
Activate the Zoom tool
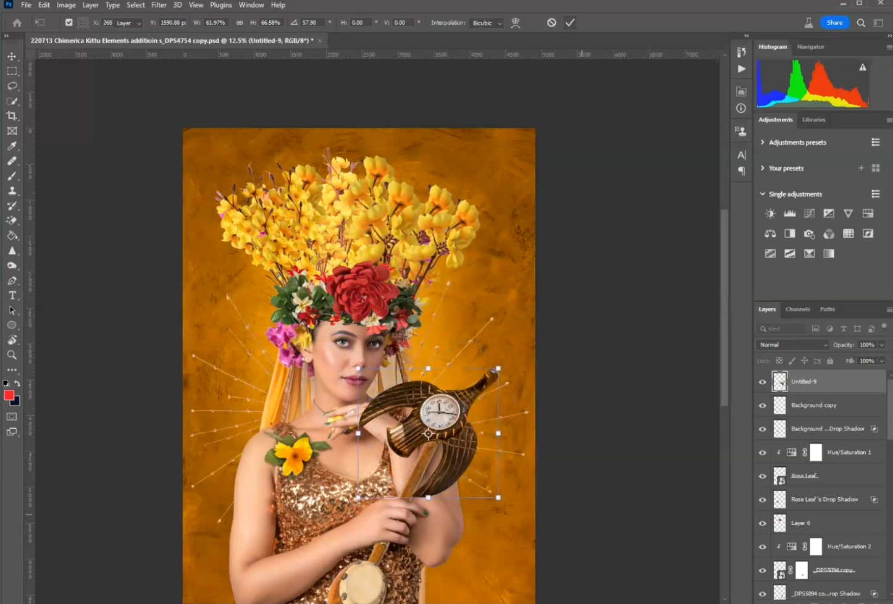tap(12, 355)
